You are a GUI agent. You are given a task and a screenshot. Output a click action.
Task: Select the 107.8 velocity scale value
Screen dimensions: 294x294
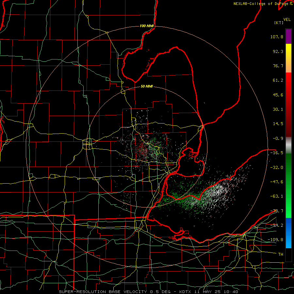tap(277, 37)
